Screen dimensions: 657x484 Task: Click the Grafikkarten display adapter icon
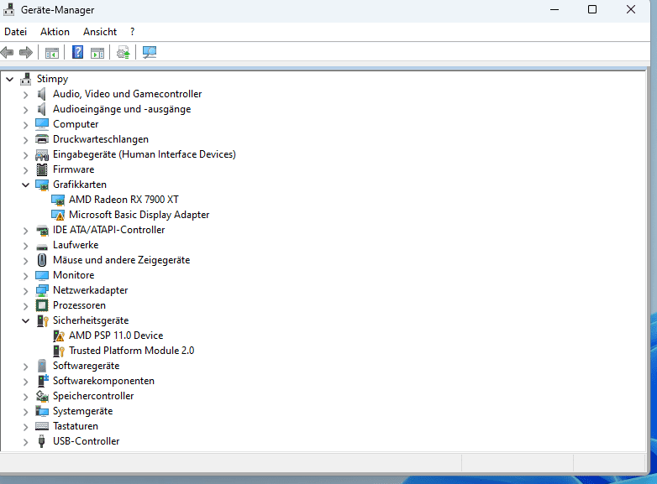(x=42, y=185)
